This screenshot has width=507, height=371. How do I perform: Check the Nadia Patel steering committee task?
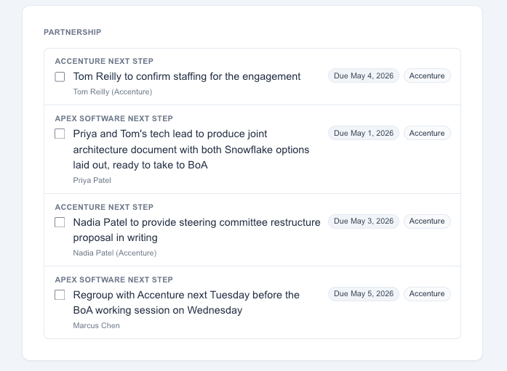click(x=60, y=222)
